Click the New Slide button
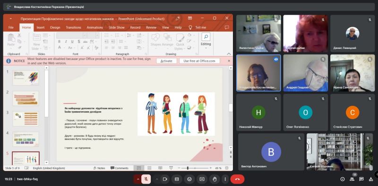 point(37,41)
